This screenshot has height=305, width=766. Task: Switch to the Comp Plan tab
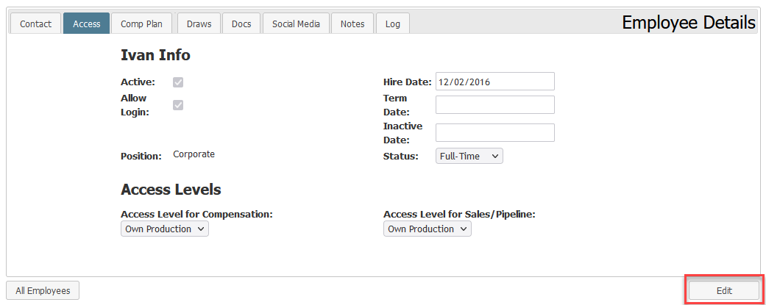pyautogui.click(x=142, y=24)
